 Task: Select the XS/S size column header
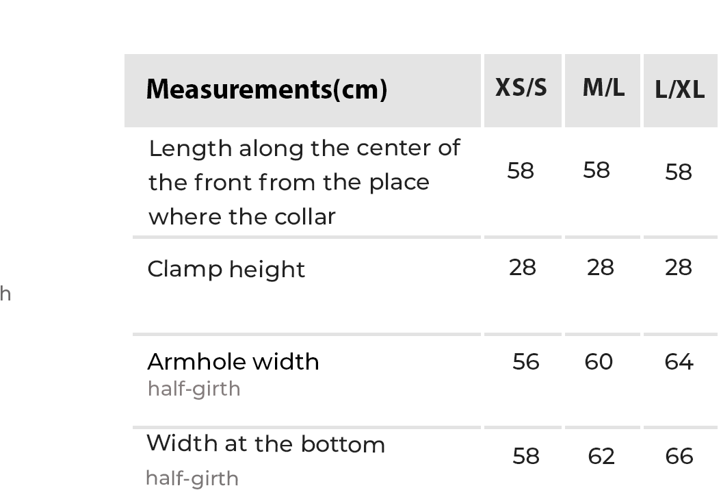[521, 88]
